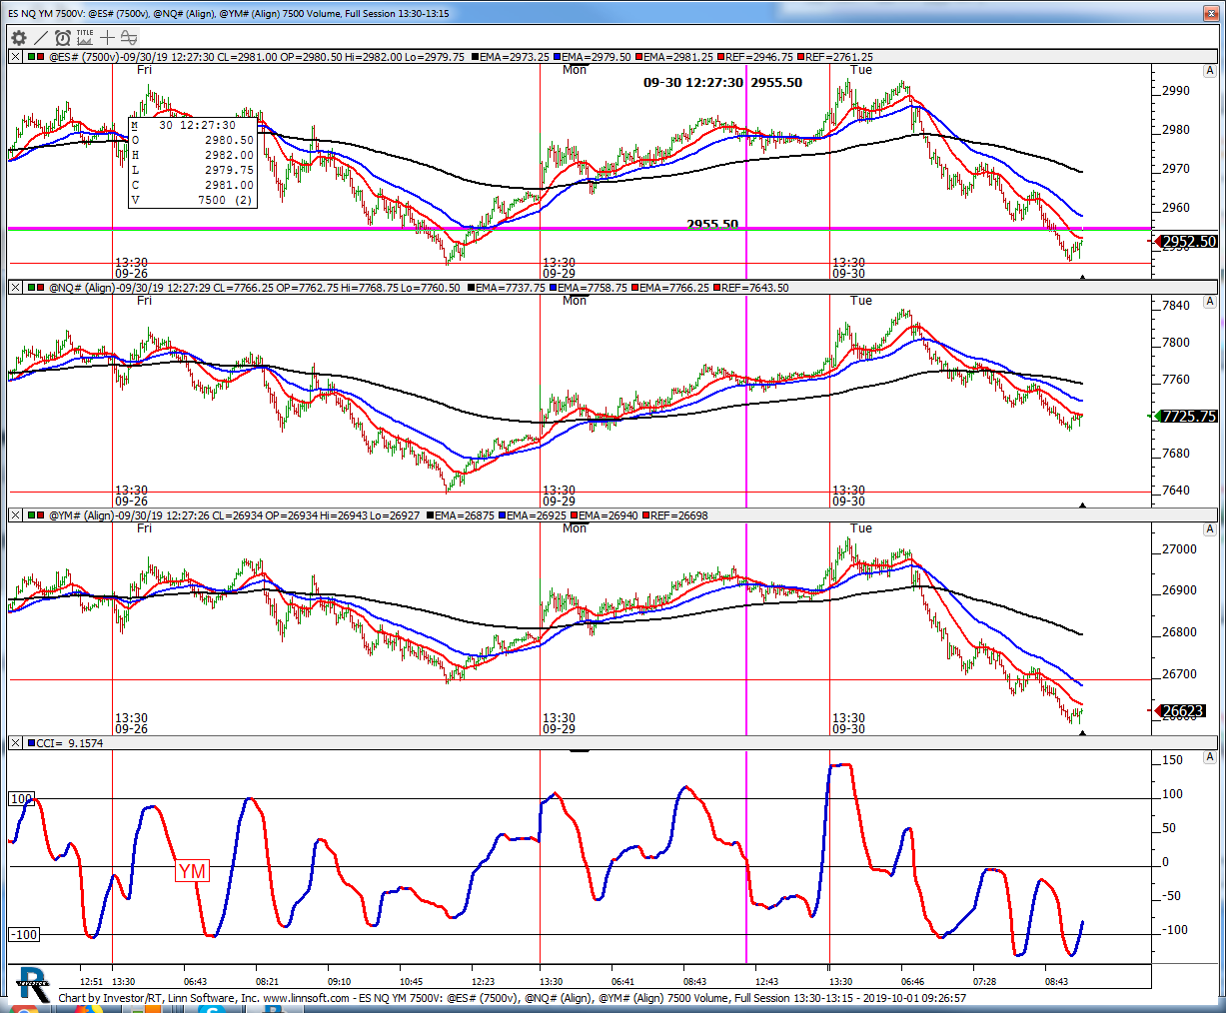Screen dimensions: 1226x1013
Task: Click the A autoscale button in NQ pane
Action: [1210, 302]
